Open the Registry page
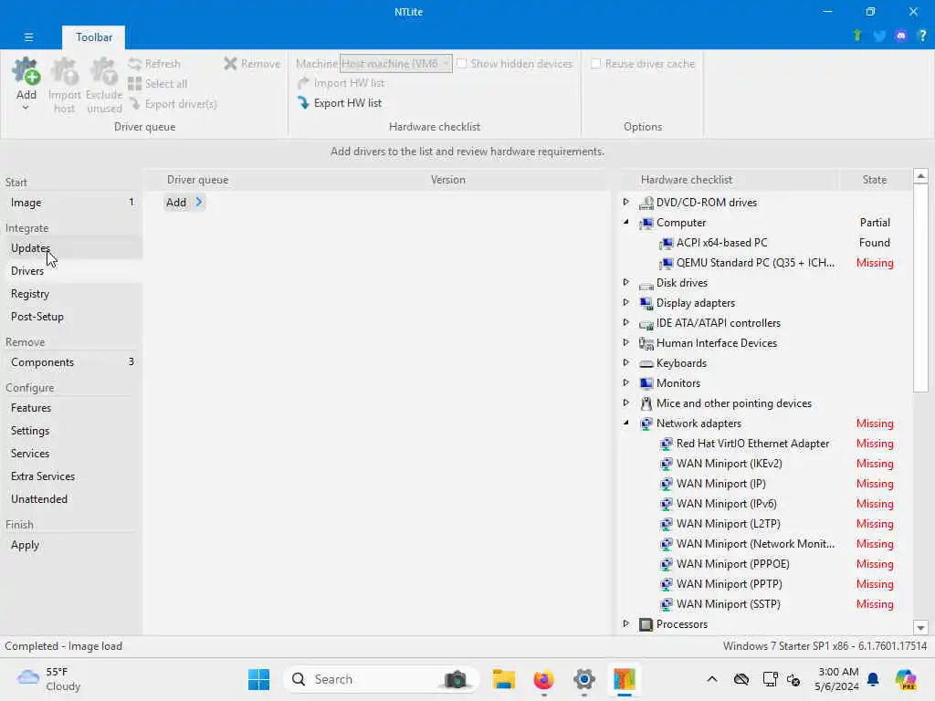Viewport: 935px width, 701px height. pyautogui.click(x=71, y=294)
